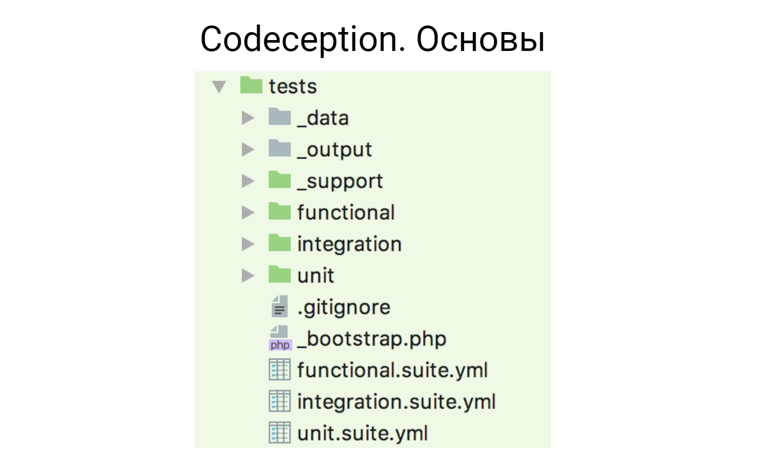
Task: Click the unit.suite.yml file icon
Action: point(279,433)
